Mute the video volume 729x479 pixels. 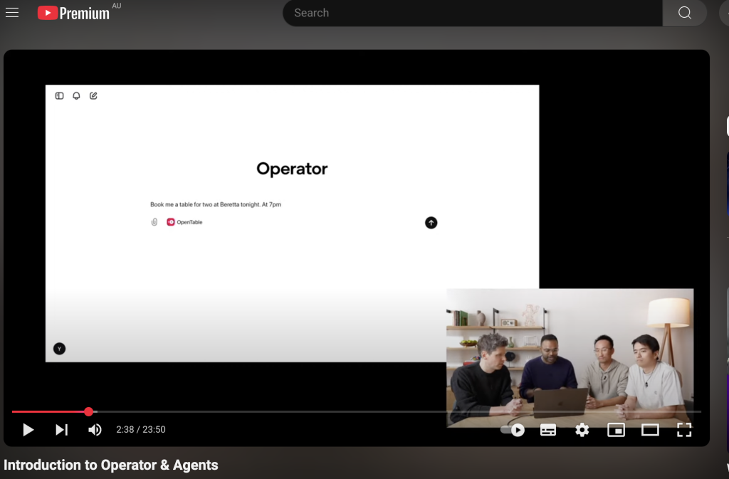click(94, 430)
